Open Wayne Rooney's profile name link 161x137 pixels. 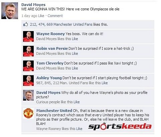50,34
